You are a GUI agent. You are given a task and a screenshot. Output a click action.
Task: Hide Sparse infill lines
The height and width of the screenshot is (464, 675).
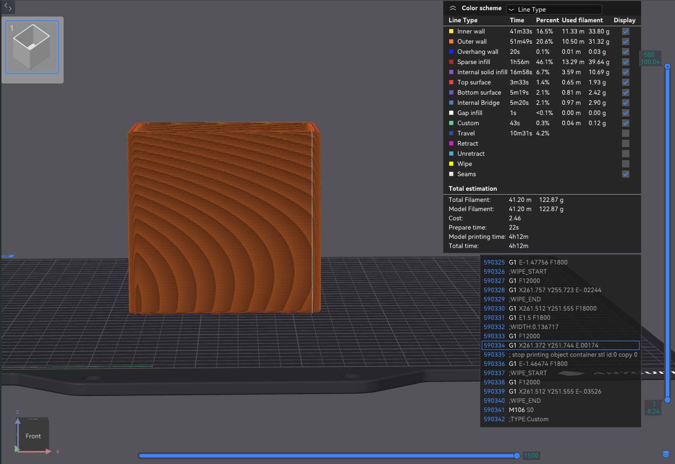(x=625, y=62)
